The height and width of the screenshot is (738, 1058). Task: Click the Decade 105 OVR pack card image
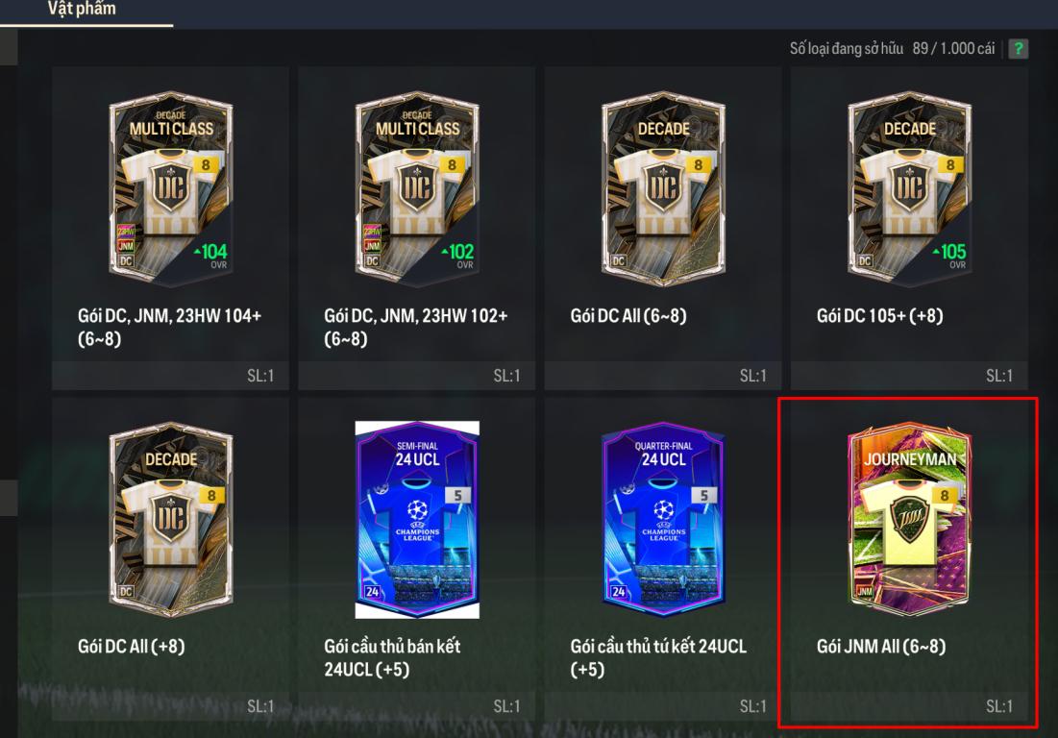click(910, 188)
